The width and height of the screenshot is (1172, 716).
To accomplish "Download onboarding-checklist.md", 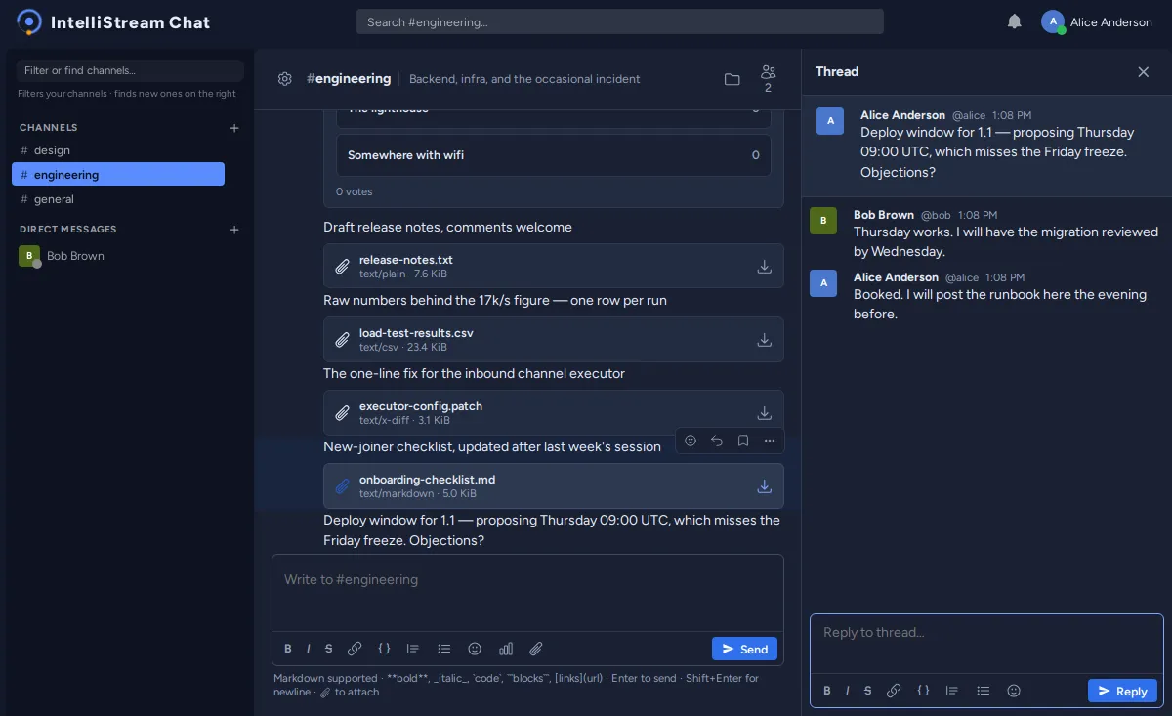I will tap(764, 486).
